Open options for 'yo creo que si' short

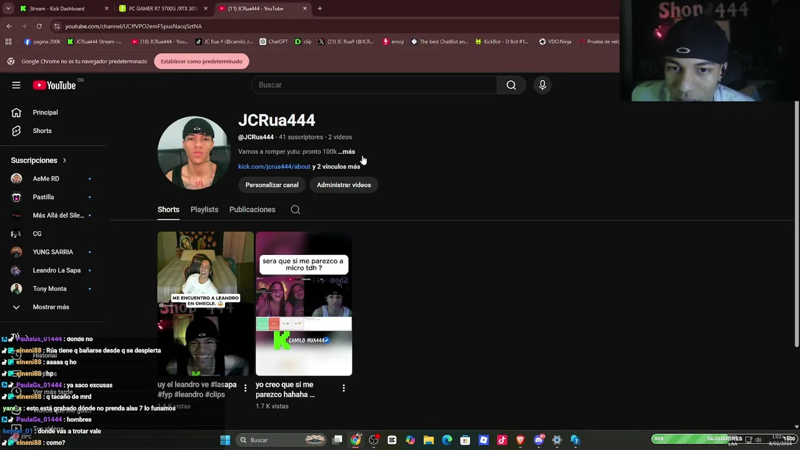coord(343,388)
